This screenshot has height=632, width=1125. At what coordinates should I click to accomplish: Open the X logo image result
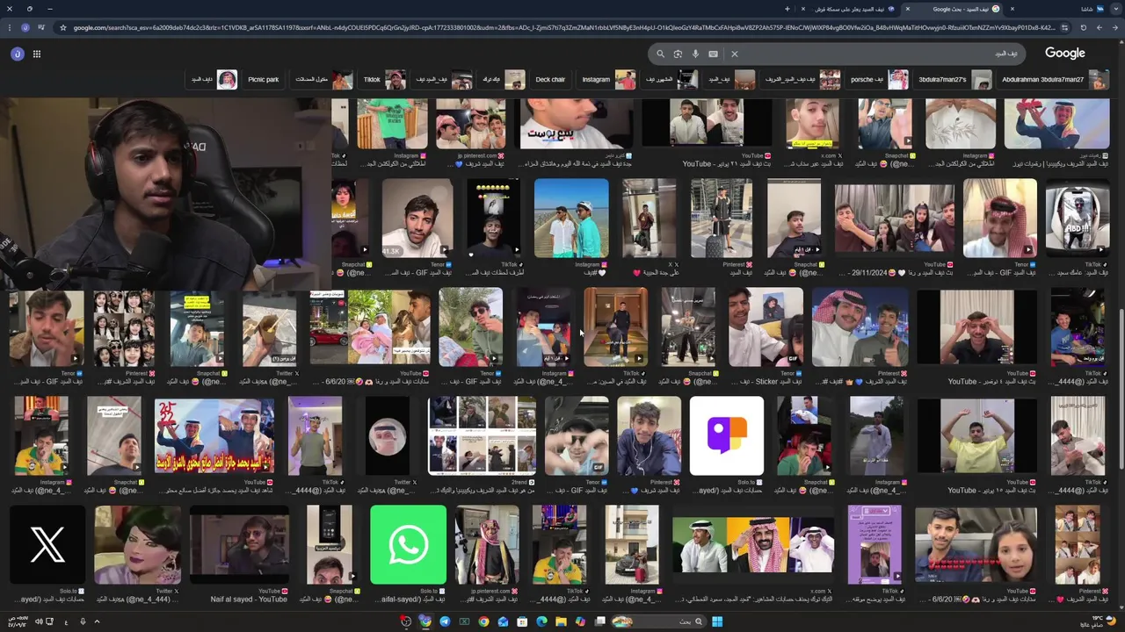(x=47, y=545)
